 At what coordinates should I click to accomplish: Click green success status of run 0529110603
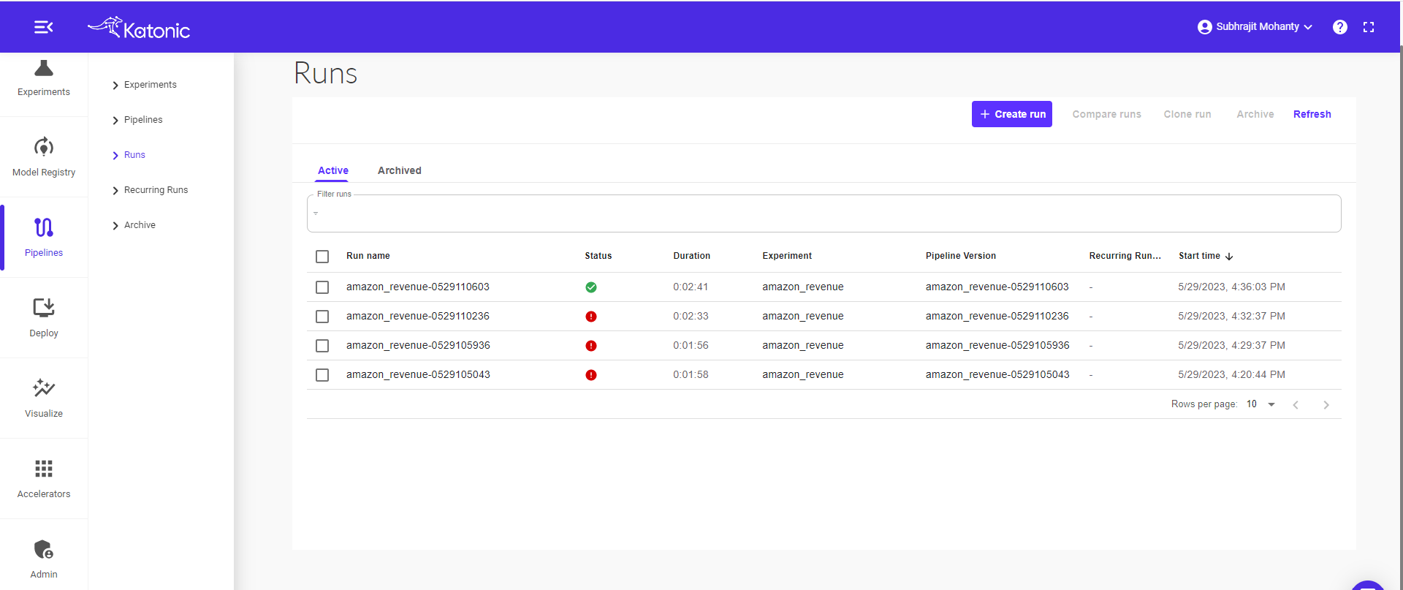tap(591, 287)
